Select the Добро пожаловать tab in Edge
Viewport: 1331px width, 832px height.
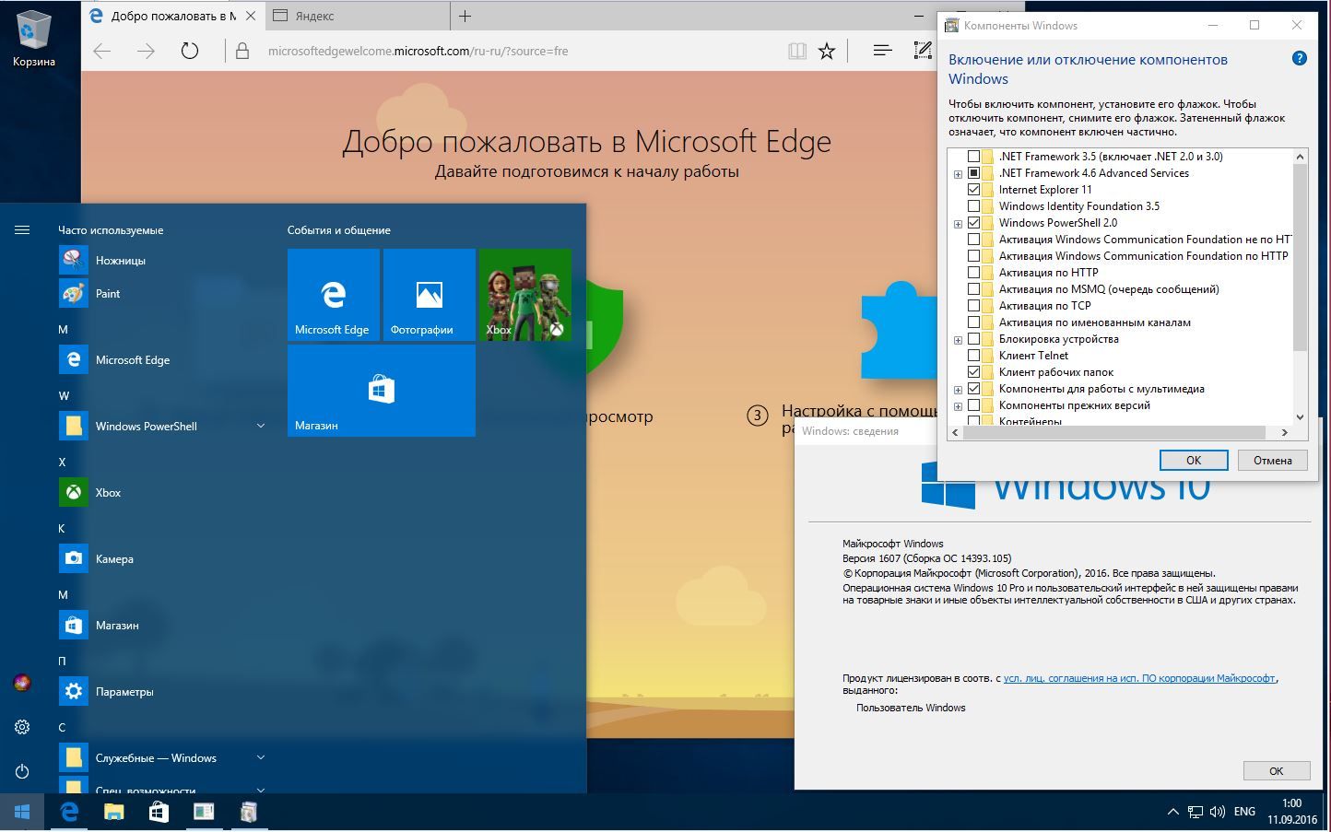click(173, 16)
